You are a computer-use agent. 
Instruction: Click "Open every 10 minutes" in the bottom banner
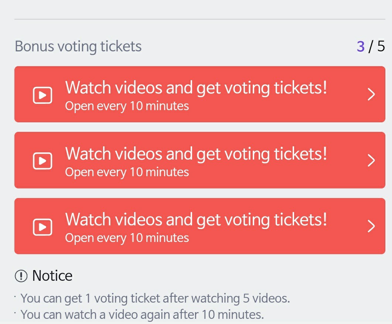click(x=127, y=238)
